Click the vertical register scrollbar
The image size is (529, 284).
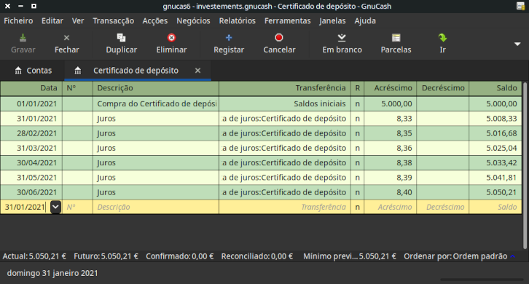click(x=525, y=165)
